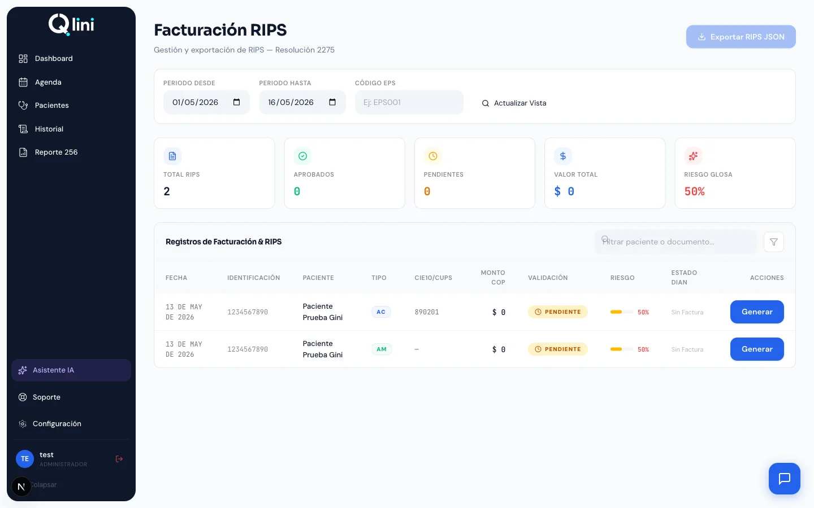
Task: Click the Código EPS input field
Action: (409, 102)
